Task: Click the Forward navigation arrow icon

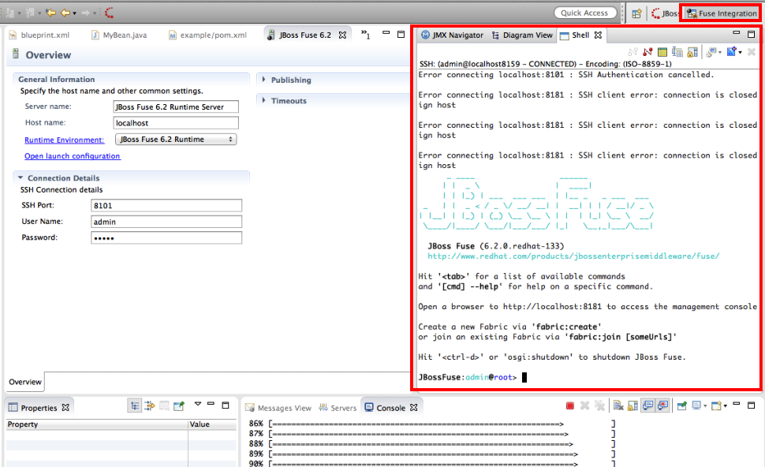Action: 85,13
